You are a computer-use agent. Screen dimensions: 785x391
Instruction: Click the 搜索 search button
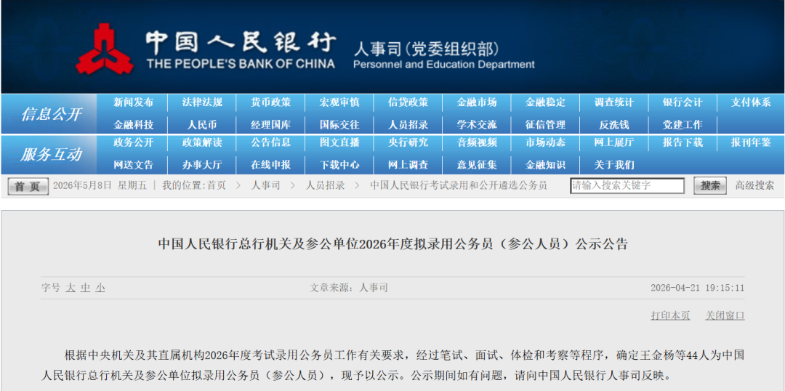click(710, 186)
